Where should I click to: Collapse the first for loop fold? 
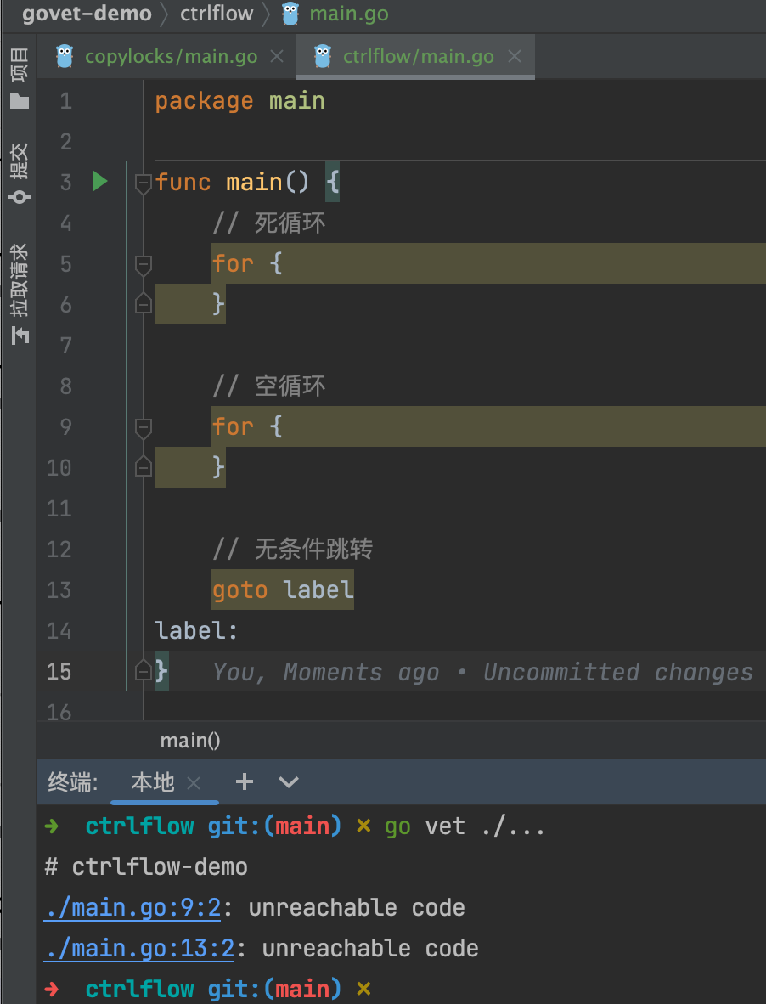click(x=144, y=264)
